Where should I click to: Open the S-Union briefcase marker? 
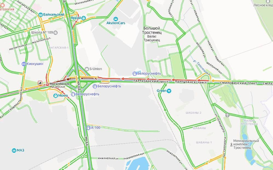pyautogui.click(x=87, y=69)
